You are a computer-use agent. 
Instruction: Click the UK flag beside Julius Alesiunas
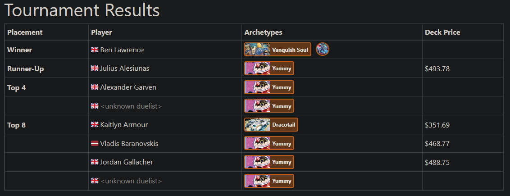95,68
